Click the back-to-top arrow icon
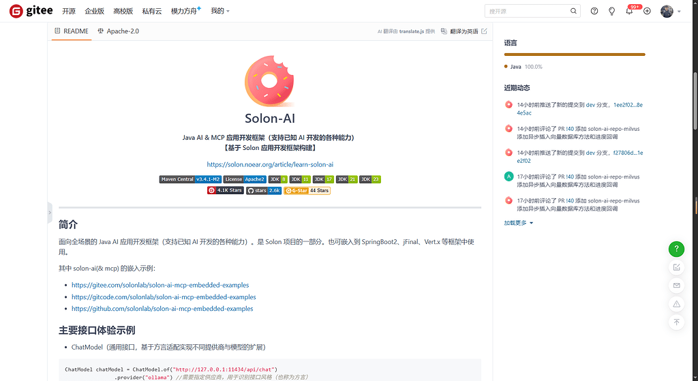The height and width of the screenshot is (381, 698). (x=677, y=322)
